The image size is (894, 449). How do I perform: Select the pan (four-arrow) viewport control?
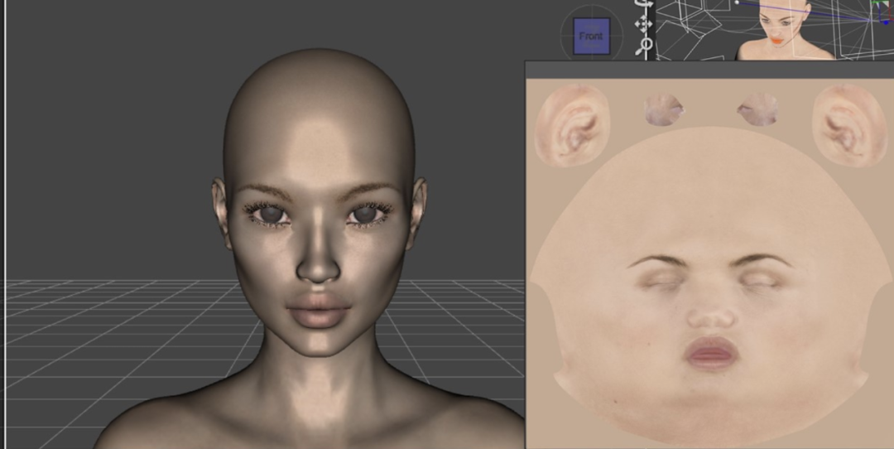point(644,23)
